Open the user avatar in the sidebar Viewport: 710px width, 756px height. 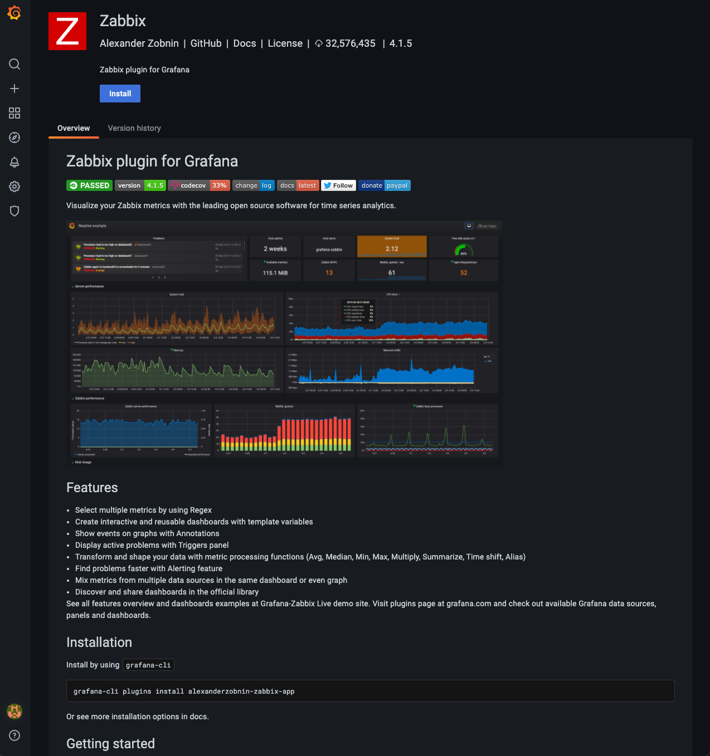coord(14,711)
